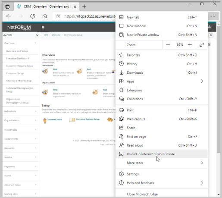Screen dimensions: 222x198
Task: Open a new browser tab with plus
Action: pyautogui.click(x=84, y=6)
